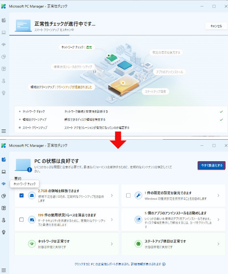Click disk icon on 2.7GB cleanup card

(x=32, y=195)
